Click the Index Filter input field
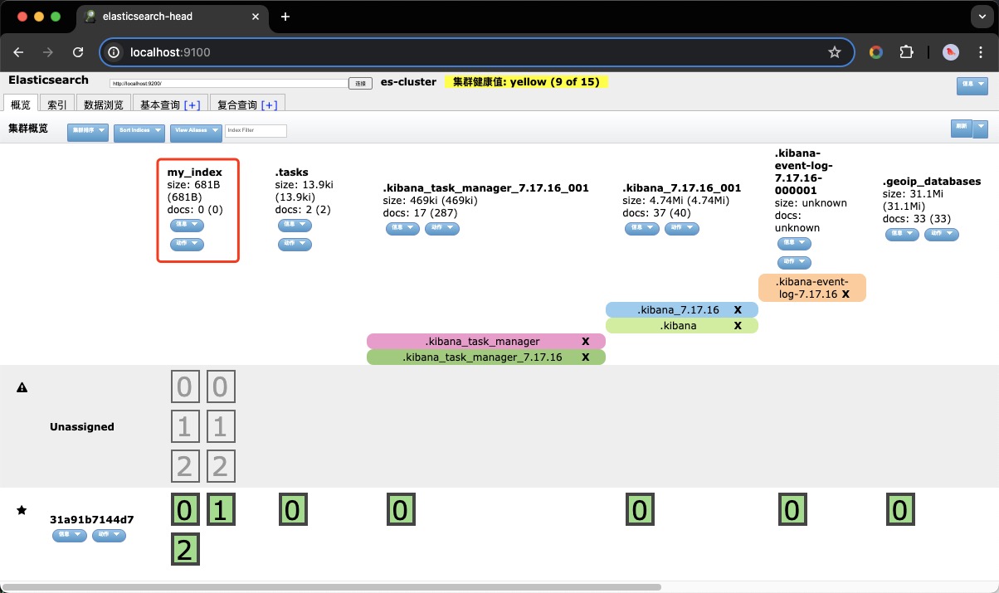 pos(256,131)
